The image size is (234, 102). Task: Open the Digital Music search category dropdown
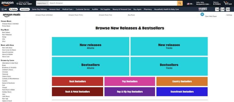click(42, 3)
